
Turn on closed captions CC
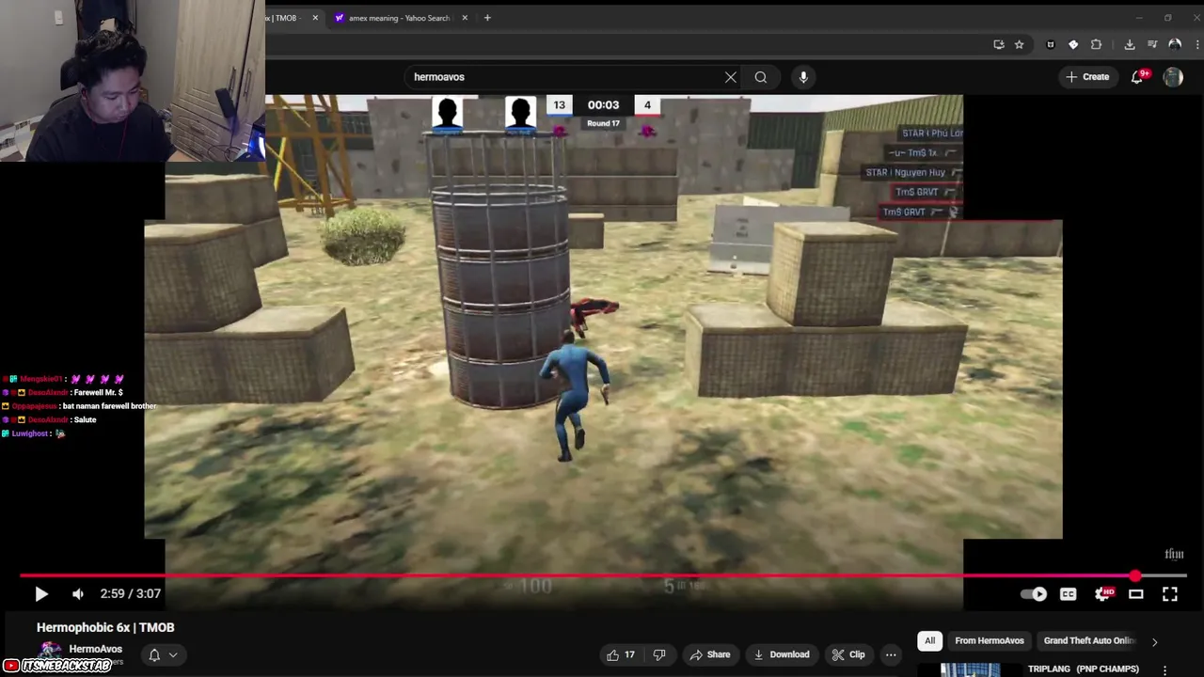click(1068, 593)
